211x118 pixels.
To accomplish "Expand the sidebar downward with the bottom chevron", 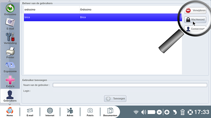I will click(10, 104).
